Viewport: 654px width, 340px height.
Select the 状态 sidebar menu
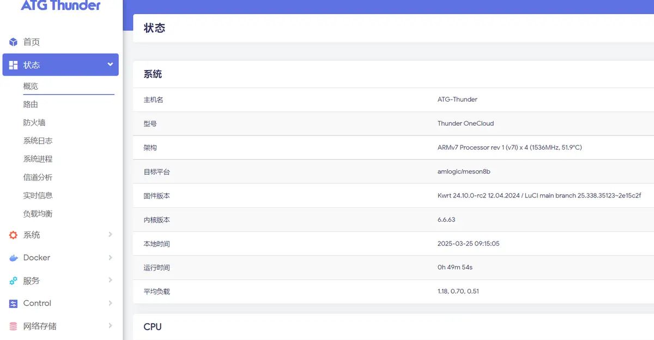tap(60, 65)
